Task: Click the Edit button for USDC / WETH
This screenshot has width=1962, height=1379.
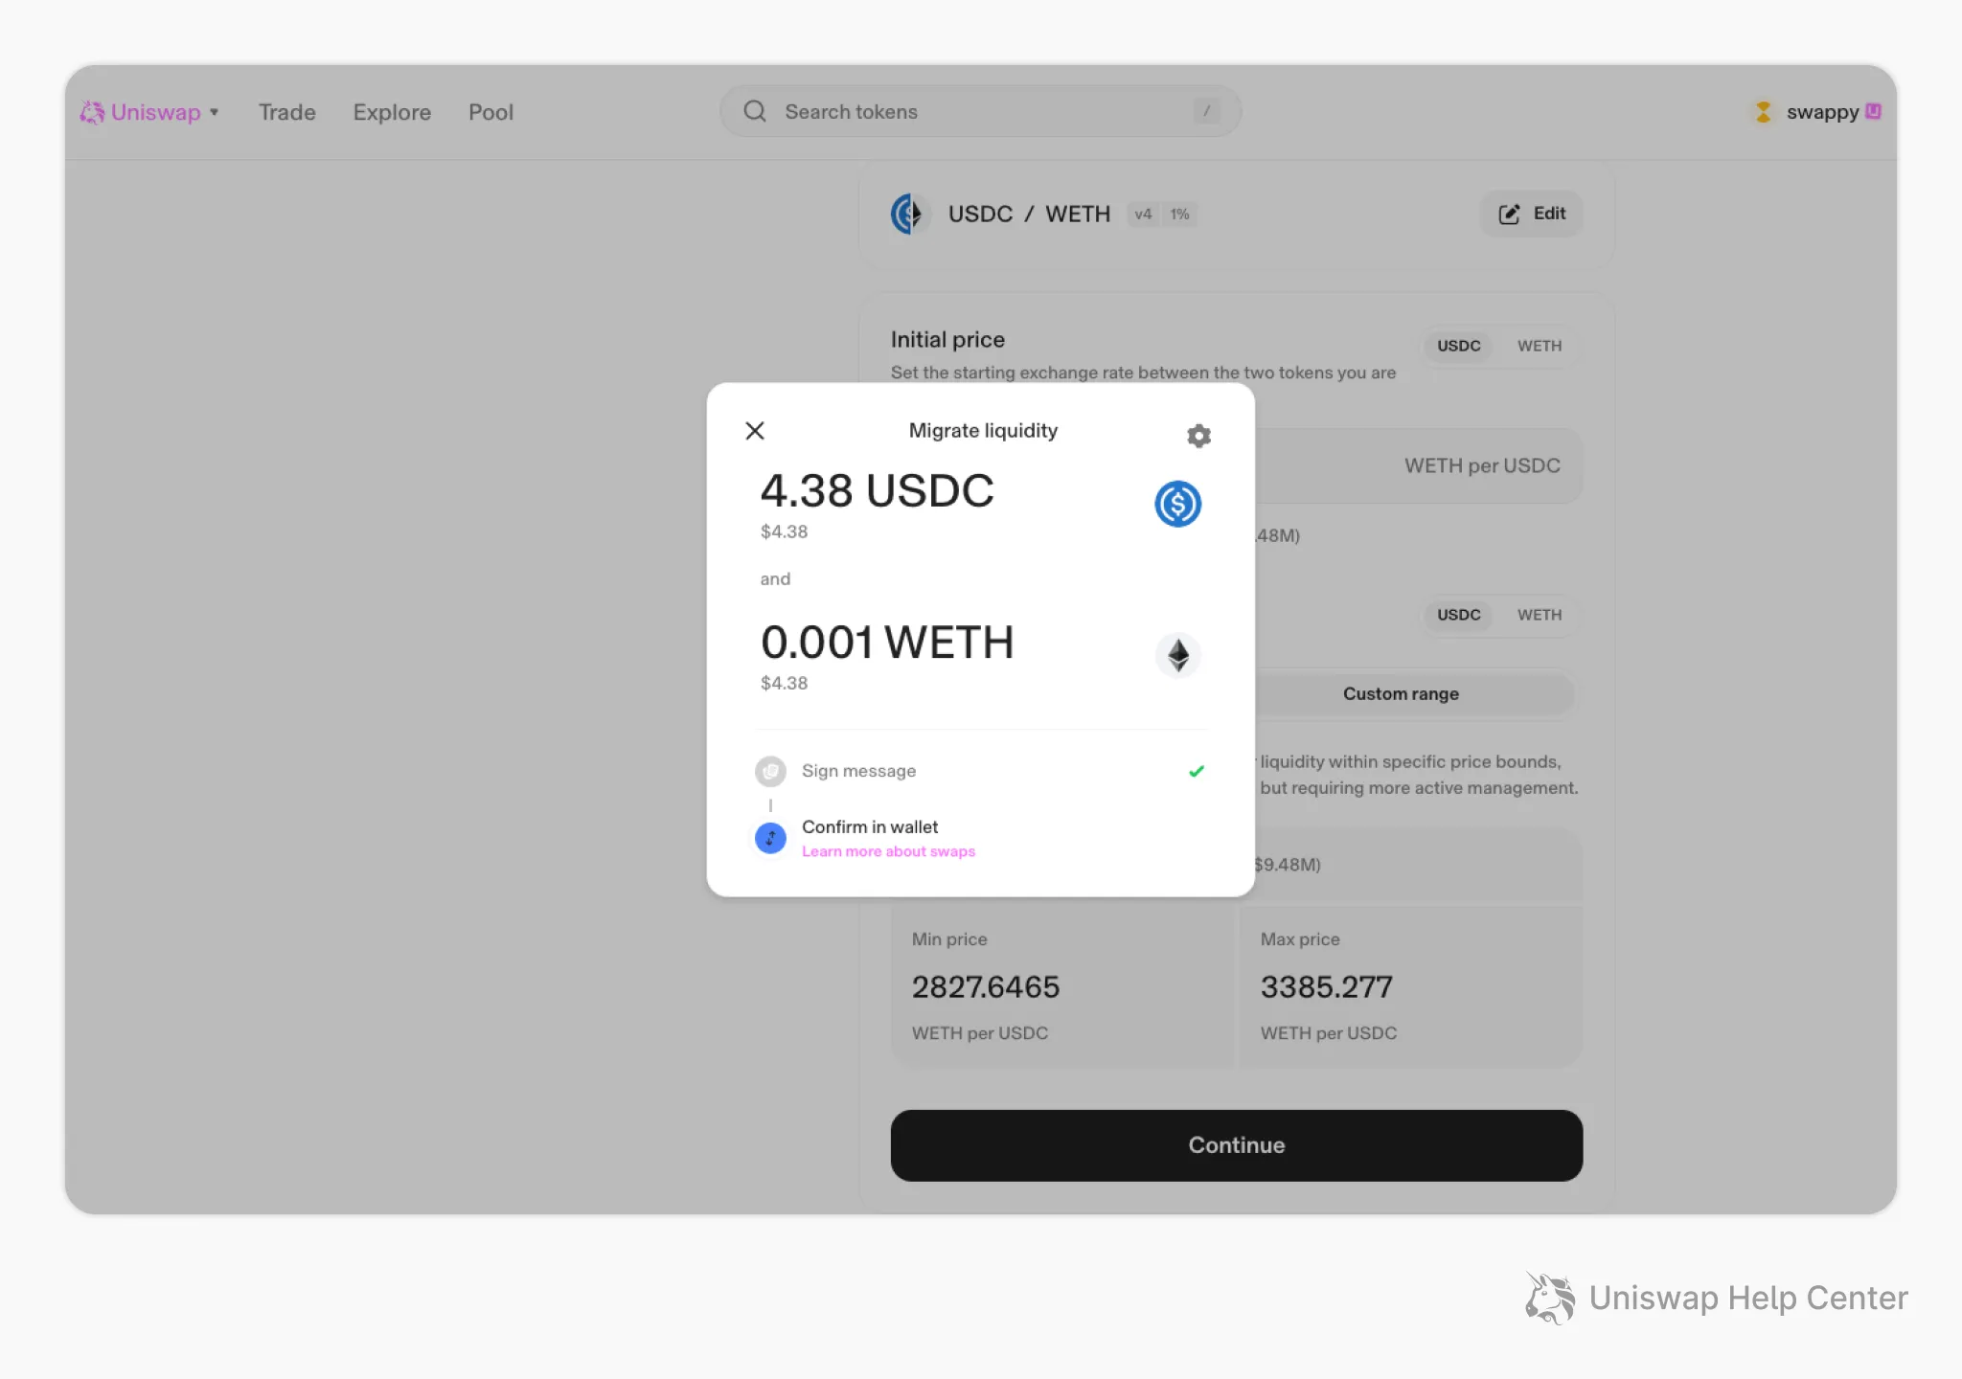Action: (x=1532, y=214)
